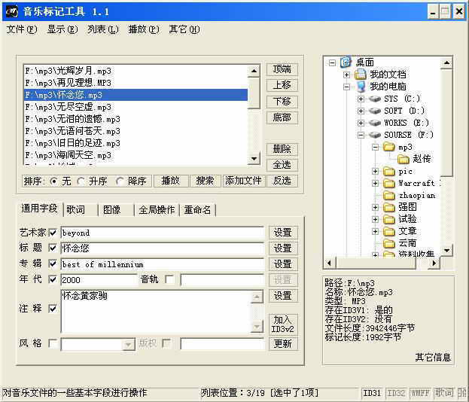Click the WORKS (E:) drive icon
469x402 pixels.
point(375,123)
